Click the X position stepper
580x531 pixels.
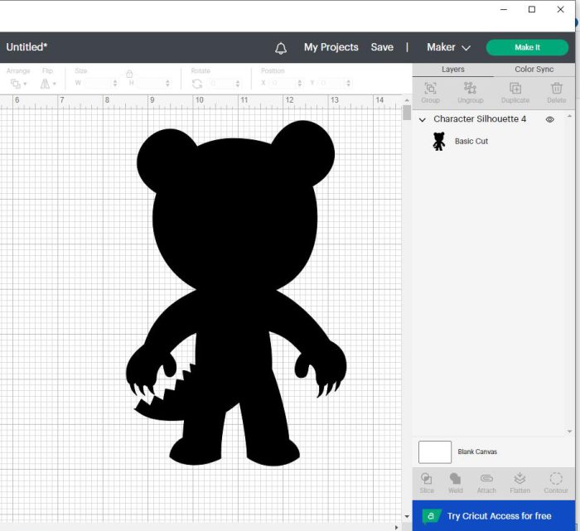coord(300,83)
